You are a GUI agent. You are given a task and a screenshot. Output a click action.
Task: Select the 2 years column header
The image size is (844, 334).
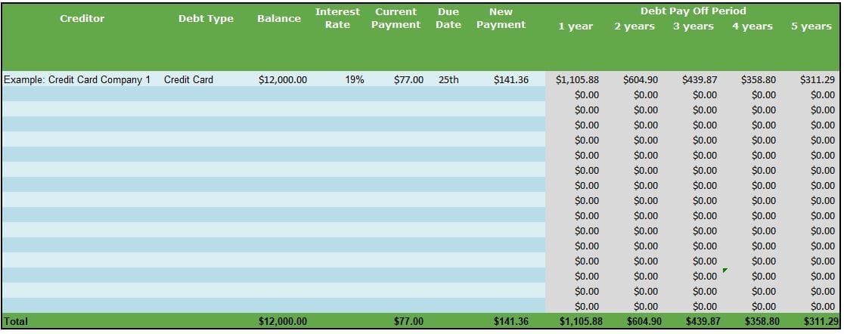635,26
